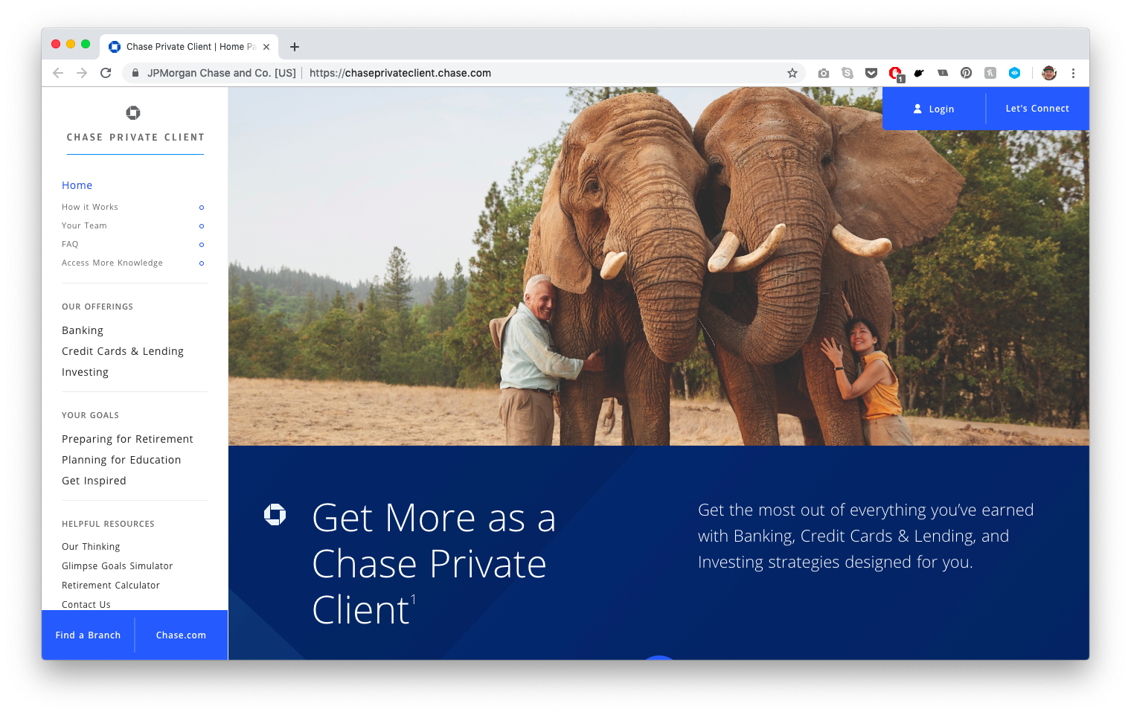1131x715 pixels.
Task: Open Our Thinking resource
Action: pos(91,547)
